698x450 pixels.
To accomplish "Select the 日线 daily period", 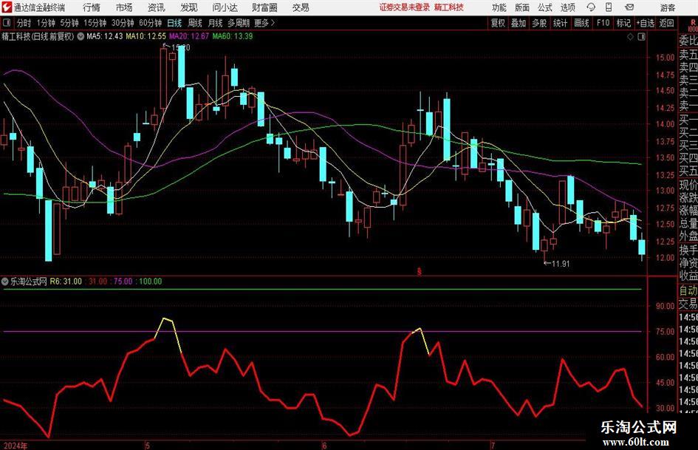I will click(x=174, y=23).
